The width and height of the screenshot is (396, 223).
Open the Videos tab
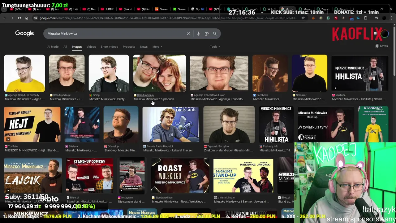click(91, 47)
